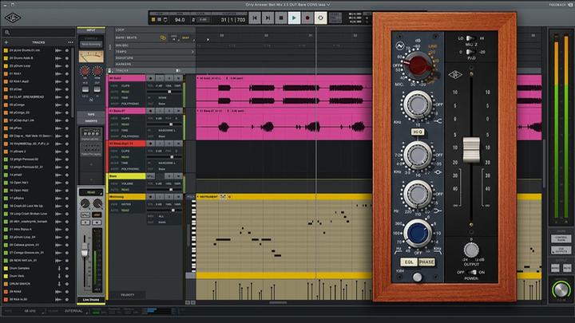
Task: Click the Neve mid frequency knob below HI Q
Action: tap(418, 155)
